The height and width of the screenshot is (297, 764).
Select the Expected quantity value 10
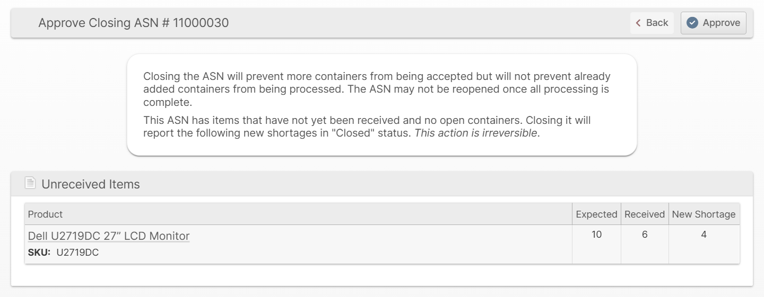[x=596, y=234]
